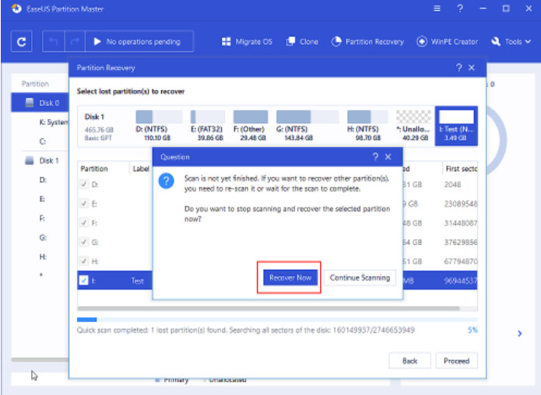Open the hamburger menu in title bar

coord(437,9)
